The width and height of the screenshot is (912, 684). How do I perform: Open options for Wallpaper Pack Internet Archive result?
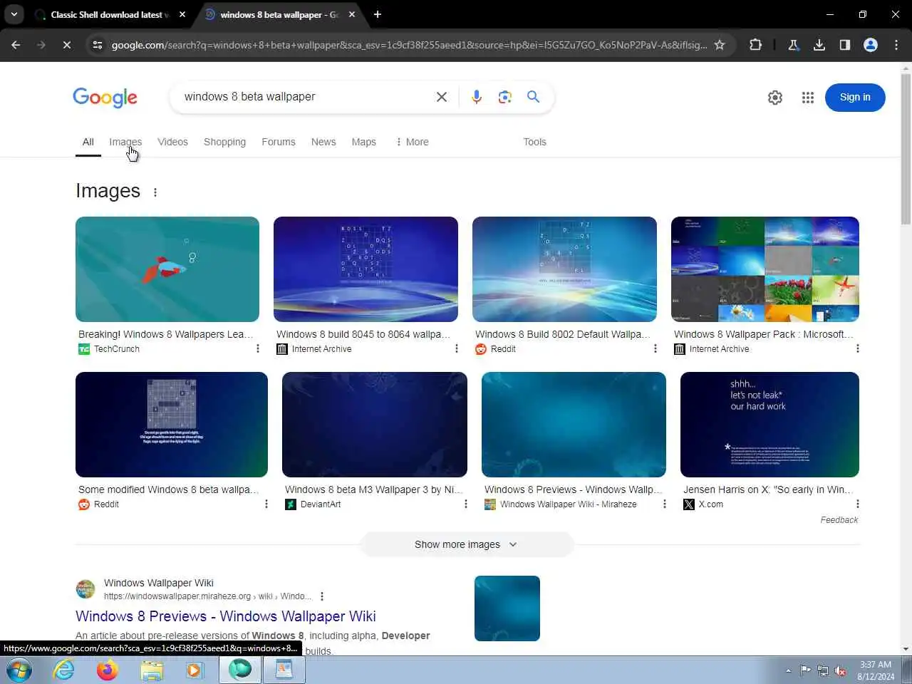point(857,348)
